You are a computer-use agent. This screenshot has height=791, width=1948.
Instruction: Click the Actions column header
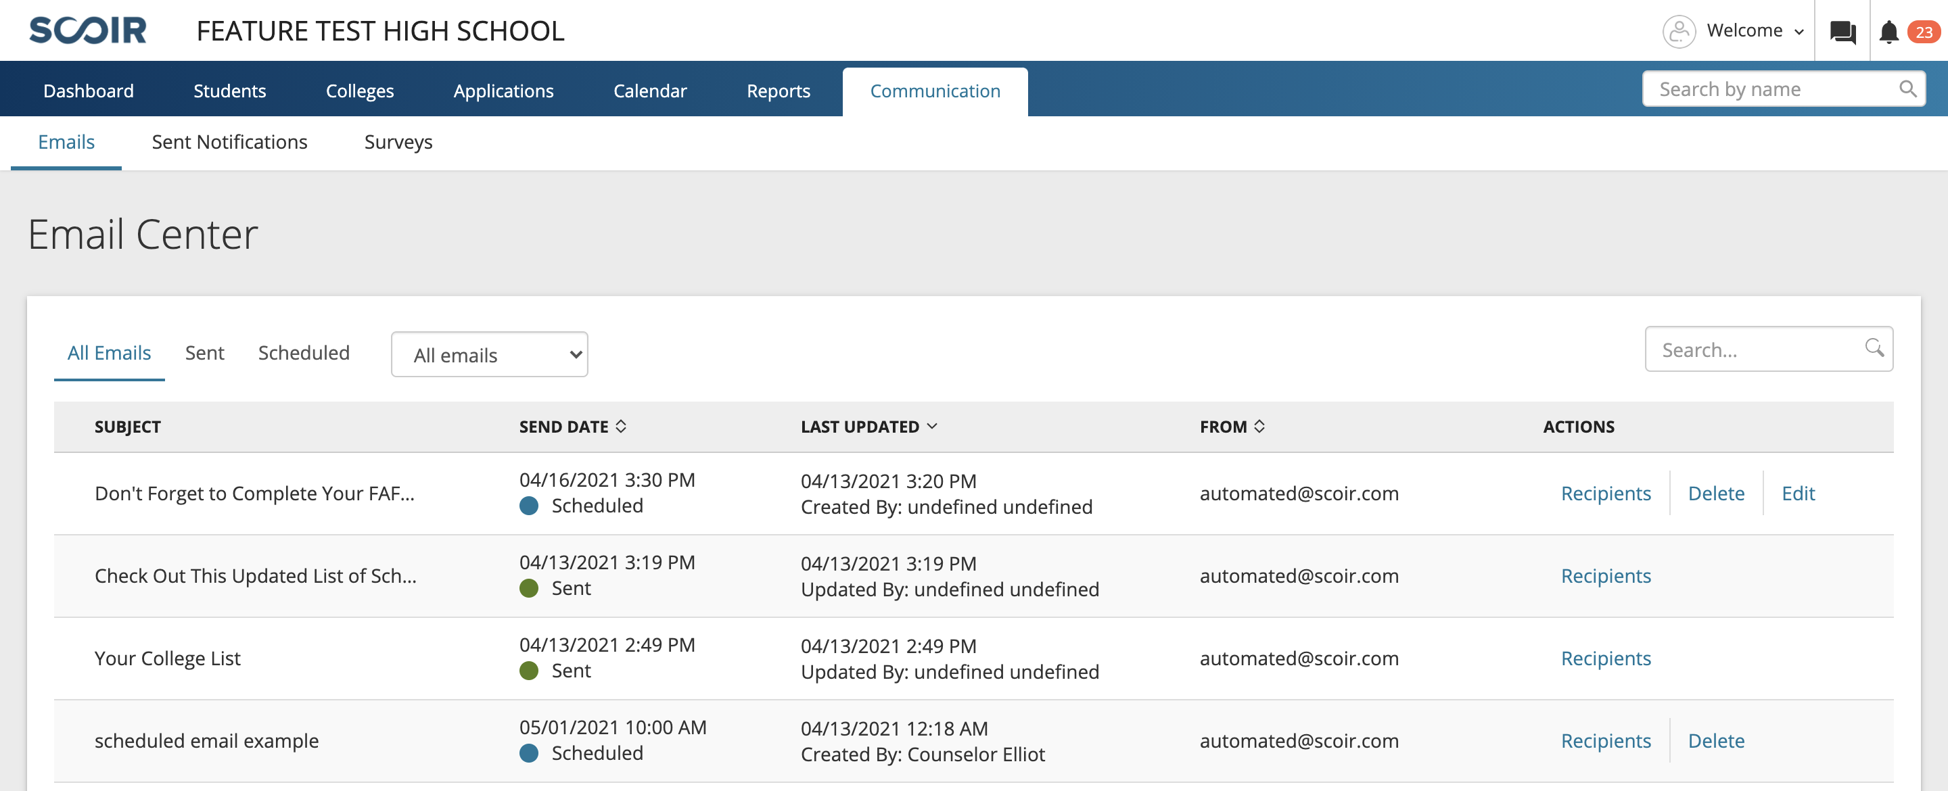click(1578, 427)
